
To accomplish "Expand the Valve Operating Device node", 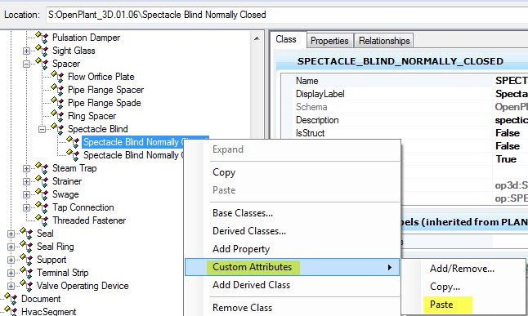I will [11, 286].
